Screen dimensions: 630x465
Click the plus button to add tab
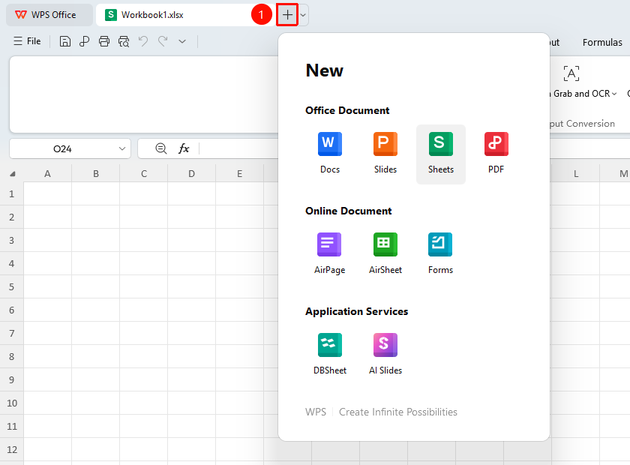[x=287, y=15]
